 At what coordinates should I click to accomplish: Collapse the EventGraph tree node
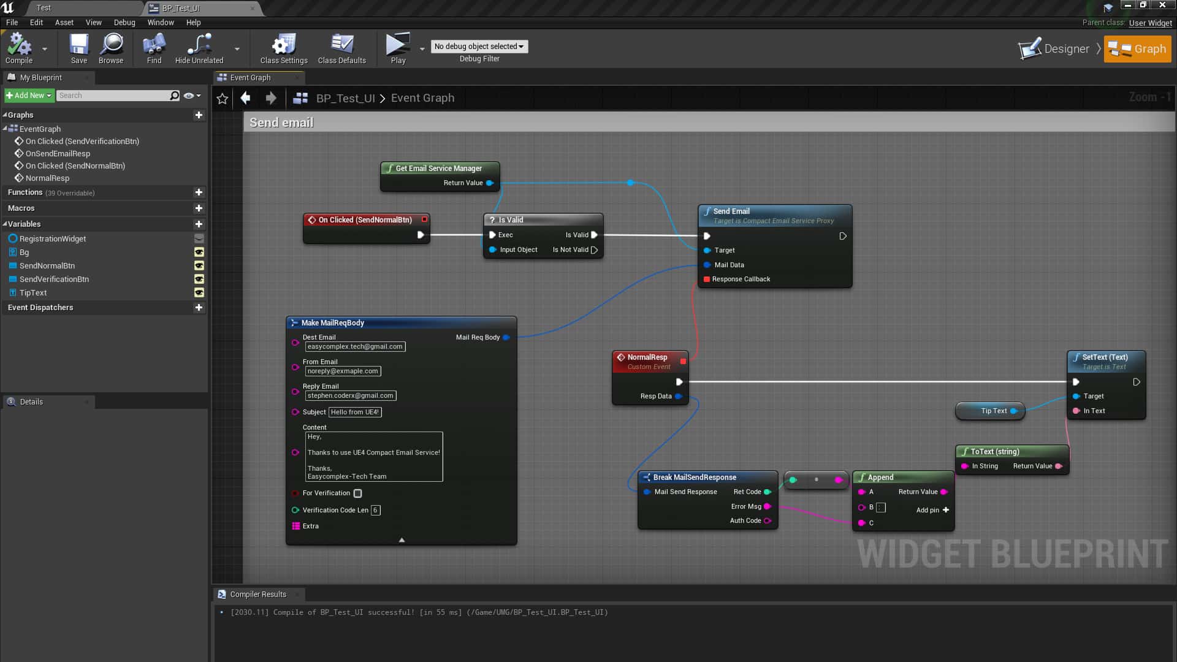click(x=5, y=129)
